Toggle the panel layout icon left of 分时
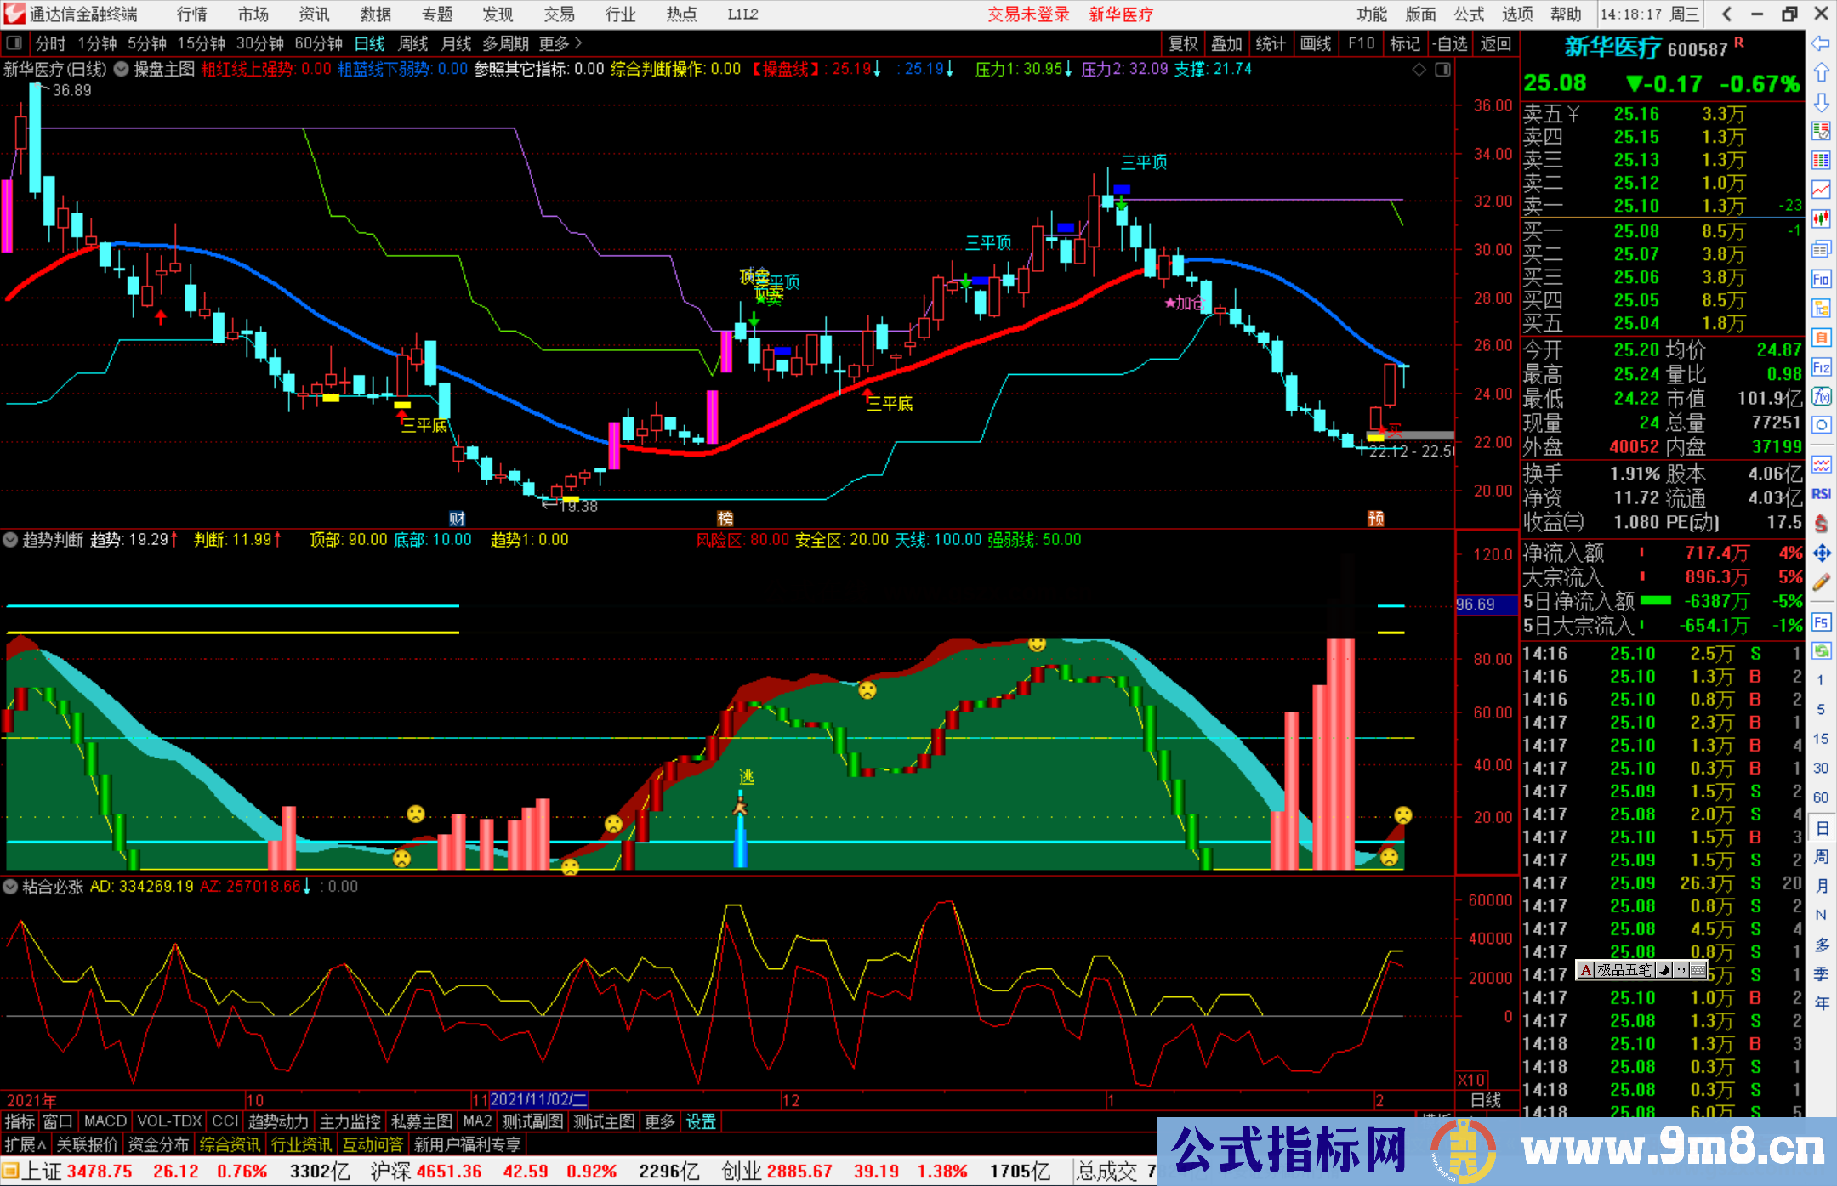1837x1186 pixels. (x=14, y=43)
